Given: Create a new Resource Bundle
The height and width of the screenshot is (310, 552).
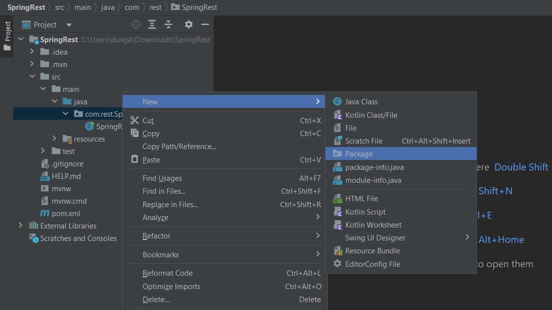Looking at the screenshot, I should (x=401, y=251).
